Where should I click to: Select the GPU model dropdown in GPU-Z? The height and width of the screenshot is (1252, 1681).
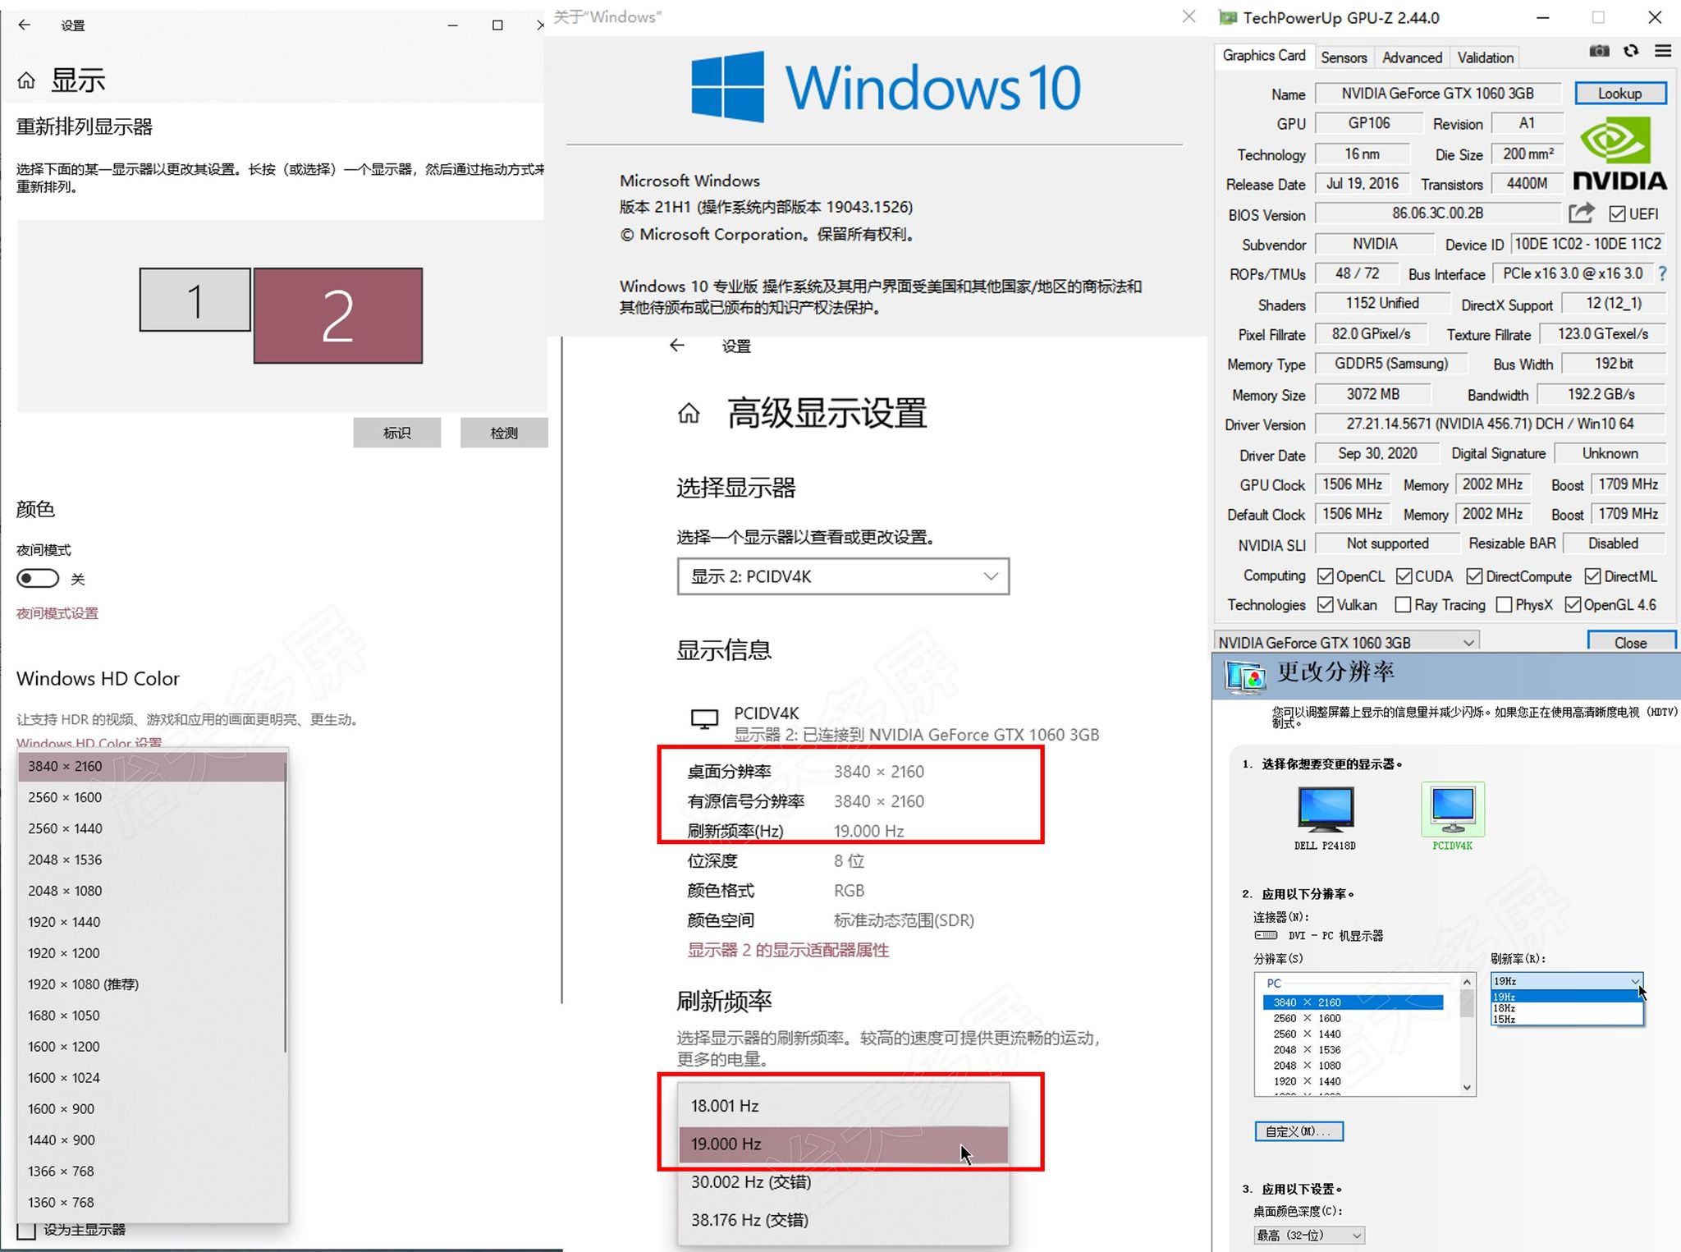tap(1340, 642)
